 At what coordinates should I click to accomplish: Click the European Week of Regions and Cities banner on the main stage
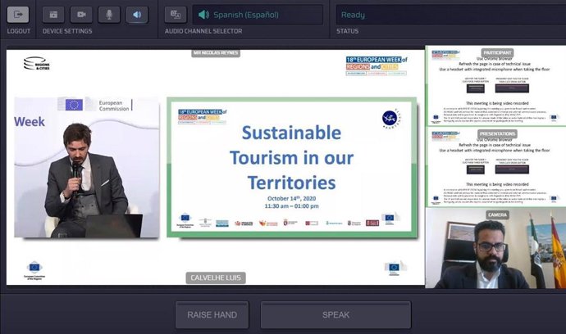pos(377,65)
